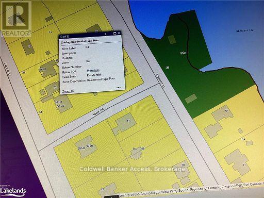Click the Park Dr road label
This screenshot has width=264, height=198.
[x=98, y=112]
